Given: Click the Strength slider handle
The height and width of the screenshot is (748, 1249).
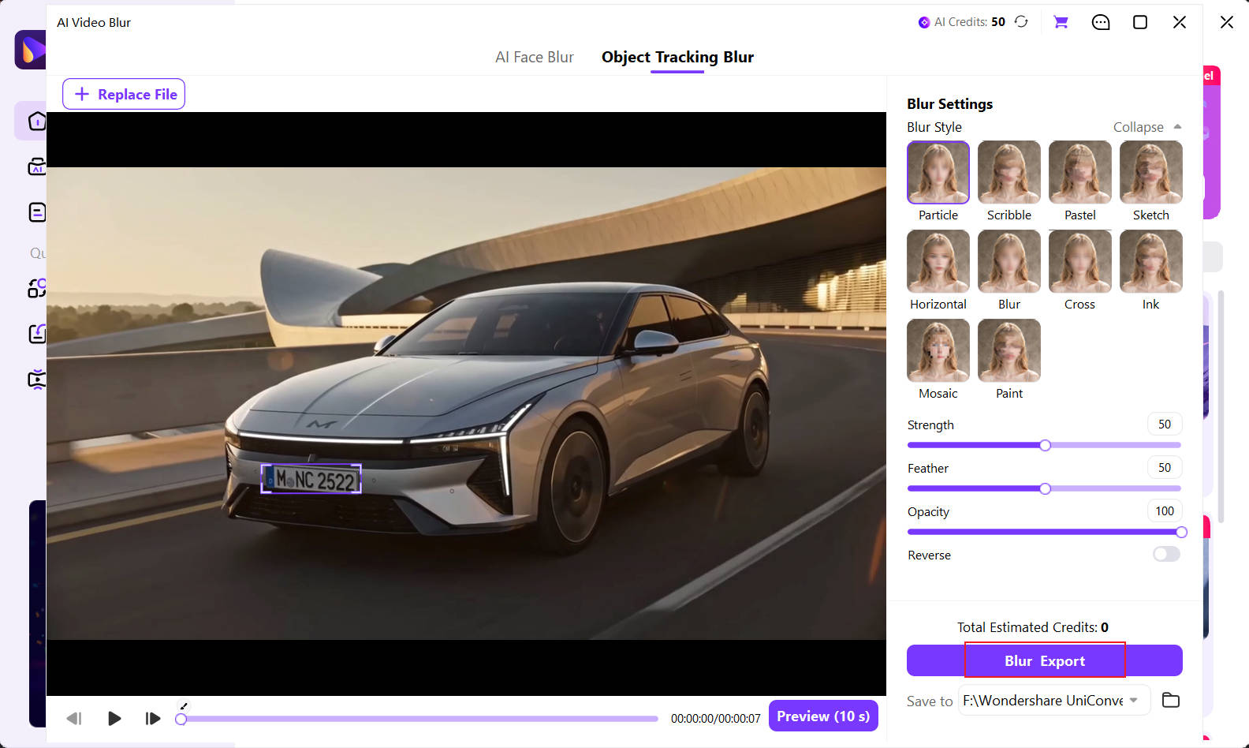Looking at the screenshot, I should tap(1045, 445).
